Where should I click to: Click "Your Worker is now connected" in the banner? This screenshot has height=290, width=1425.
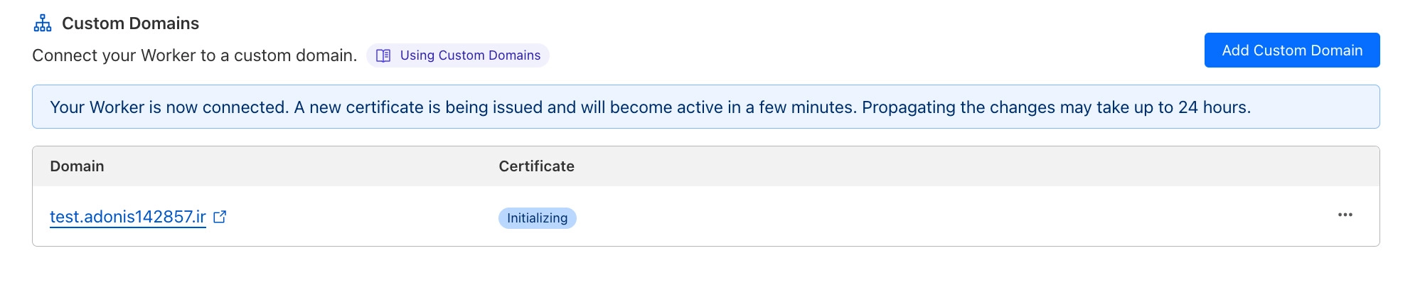(x=169, y=107)
